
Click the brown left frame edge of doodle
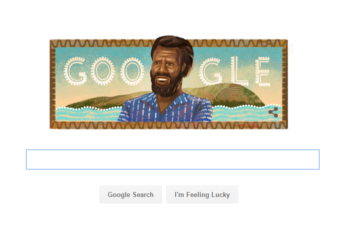coord(53,84)
